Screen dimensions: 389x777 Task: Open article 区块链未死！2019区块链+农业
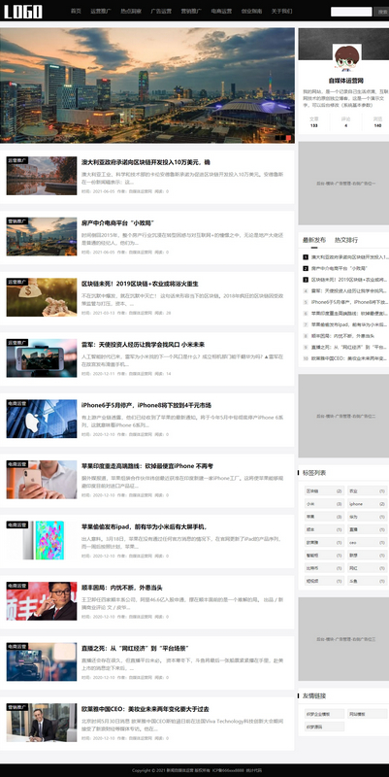(140, 284)
